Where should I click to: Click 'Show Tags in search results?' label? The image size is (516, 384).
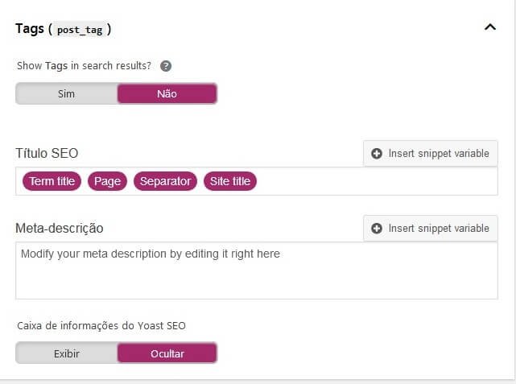click(x=84, y=66)
